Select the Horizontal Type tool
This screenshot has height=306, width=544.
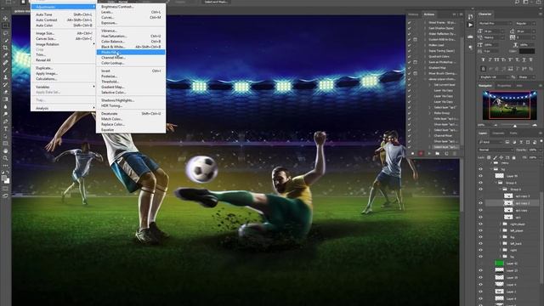[6, 128]
